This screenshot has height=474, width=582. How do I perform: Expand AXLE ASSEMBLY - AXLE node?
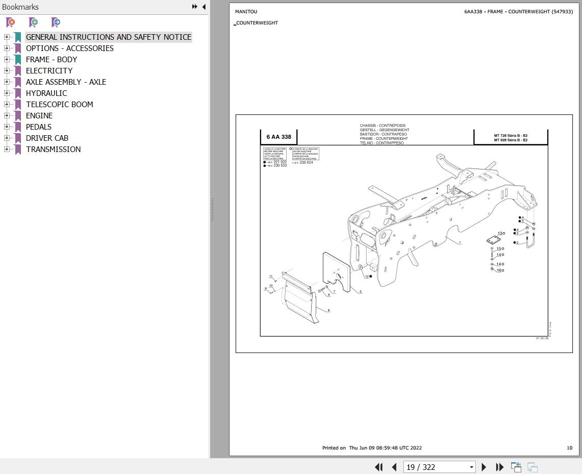[x=7, y=82]
